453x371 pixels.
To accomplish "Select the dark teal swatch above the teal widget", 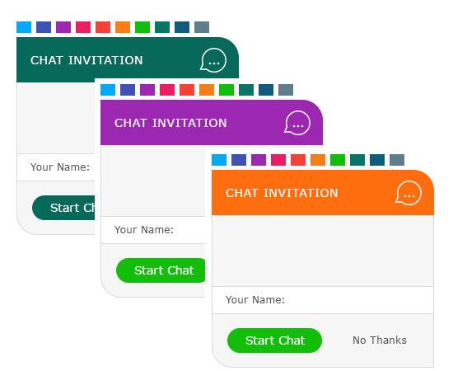I will click(162, 27).
